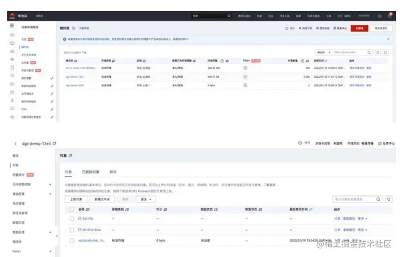Sort objects by 名称 column
Image resolution: width=400 pixels, height=257 pixels.
pyautogui.click(x=88, y=209)
